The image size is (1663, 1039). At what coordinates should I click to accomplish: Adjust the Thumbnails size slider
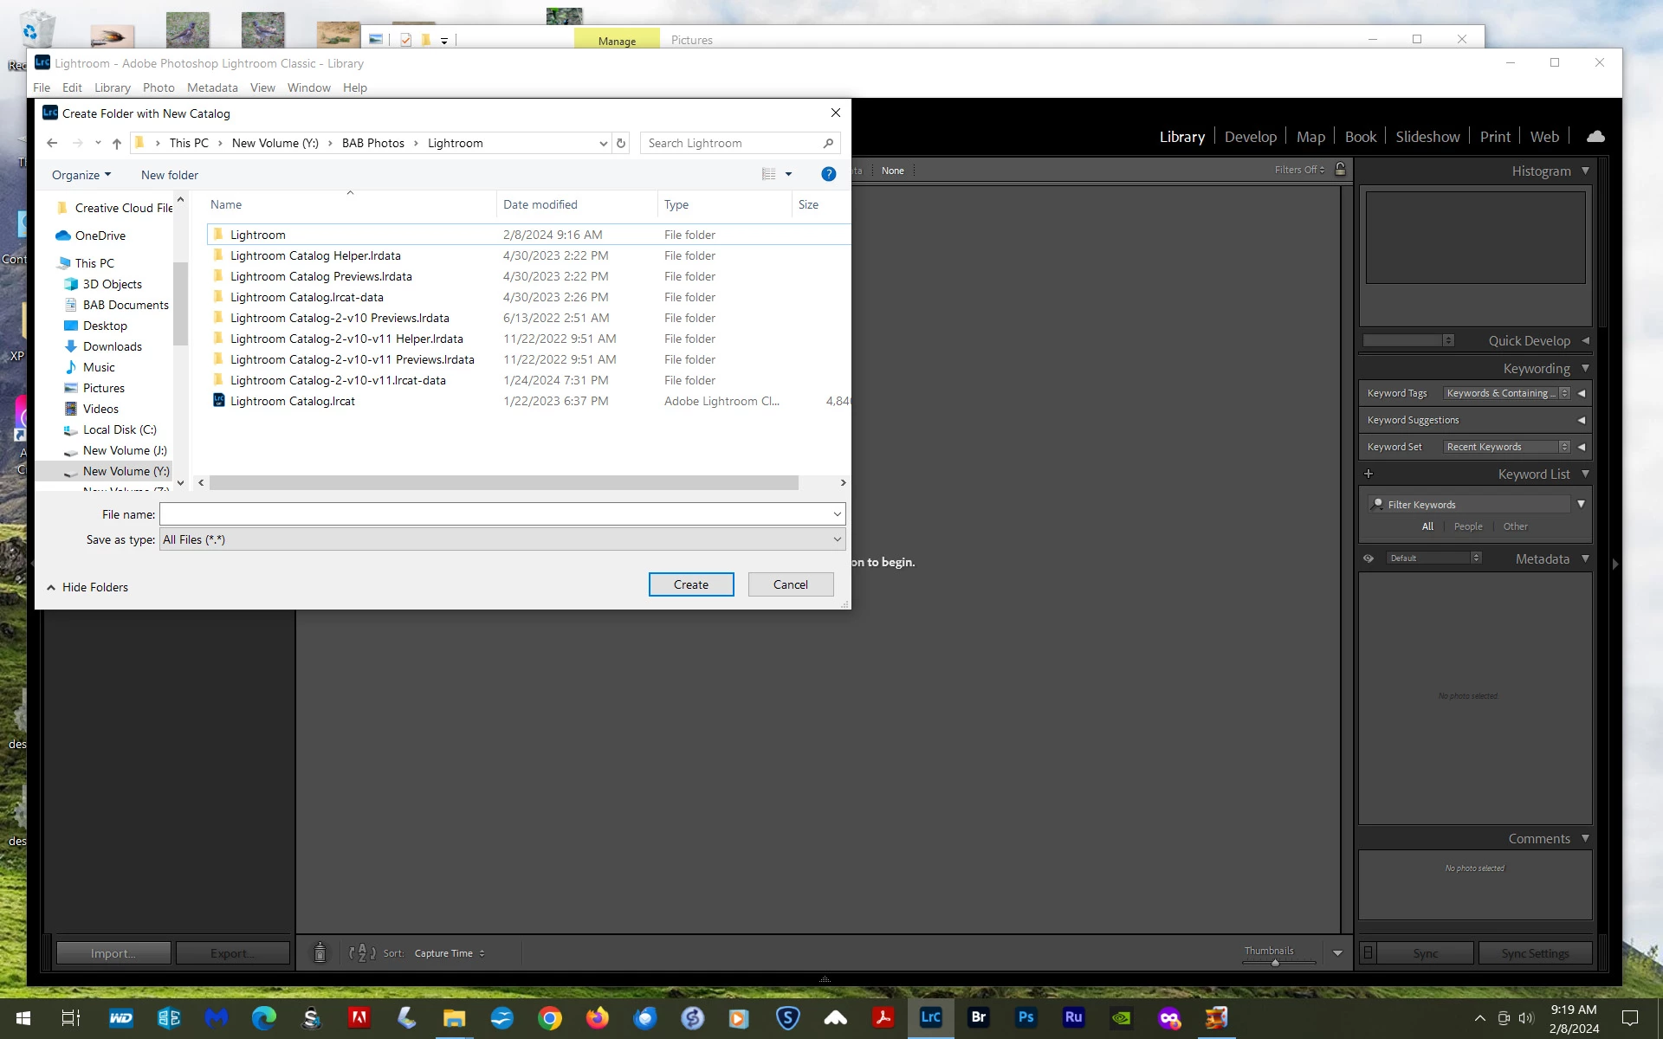pyautogui.click(x=1275, y=962)
